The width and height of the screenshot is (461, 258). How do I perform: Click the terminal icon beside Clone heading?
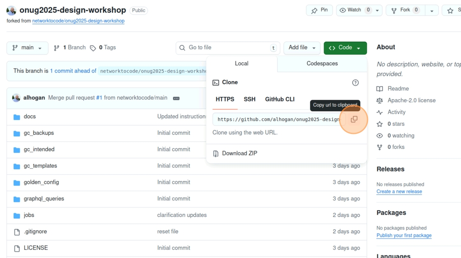(216, 83)
